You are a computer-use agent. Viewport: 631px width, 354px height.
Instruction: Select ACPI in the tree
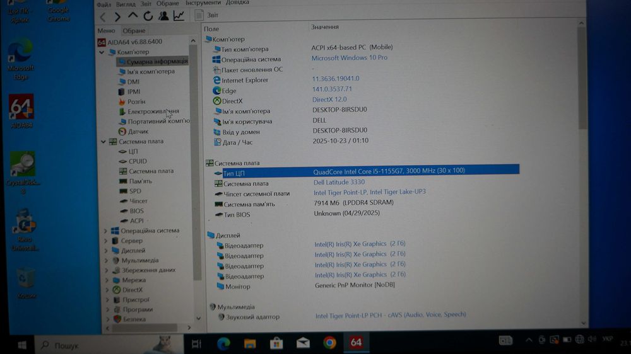pyautogui.click(x=132, y=220)
